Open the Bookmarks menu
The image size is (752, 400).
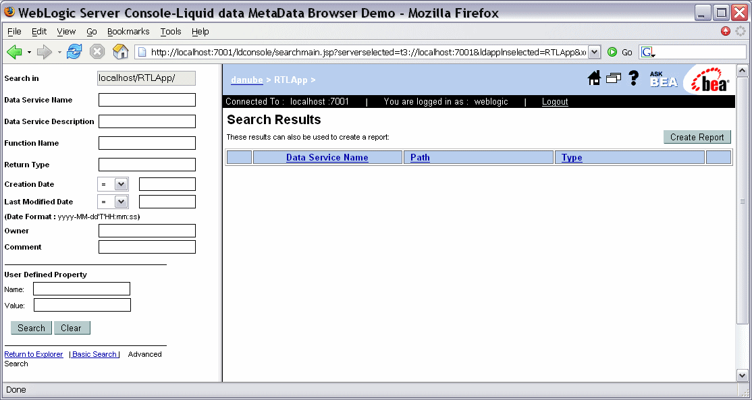point(128,32)
